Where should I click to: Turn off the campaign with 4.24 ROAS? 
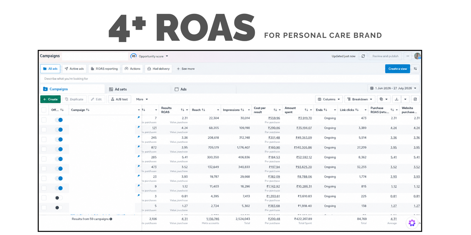point(59,130)
